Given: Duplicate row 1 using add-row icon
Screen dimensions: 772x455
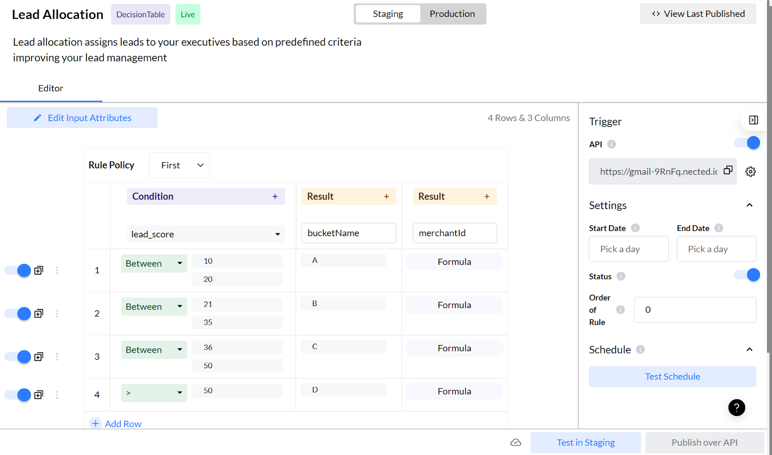Looking at the screenshot, I should 39,270.
